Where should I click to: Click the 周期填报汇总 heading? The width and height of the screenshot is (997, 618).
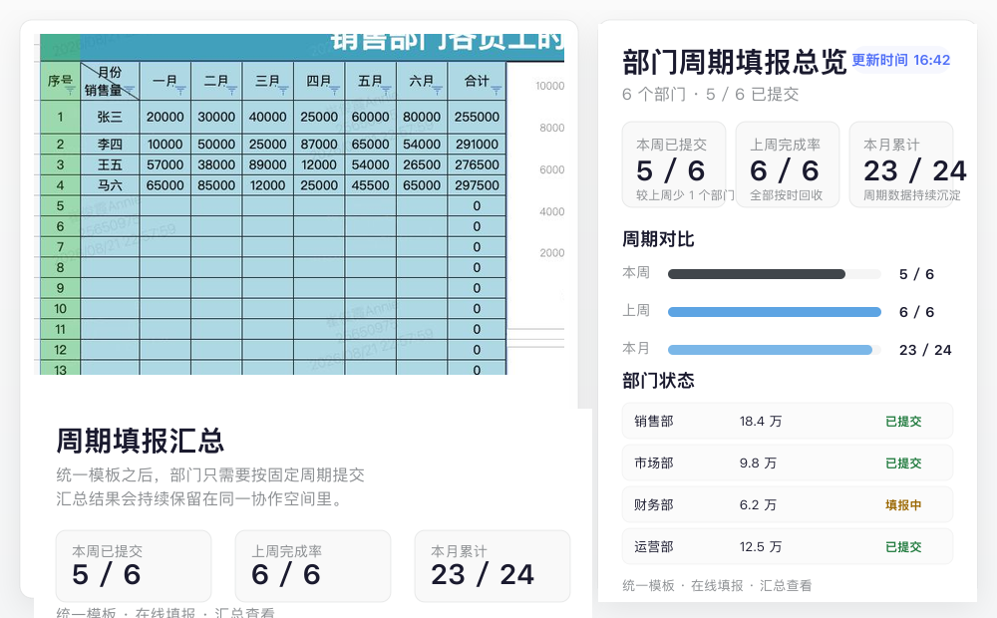point(140,441)
